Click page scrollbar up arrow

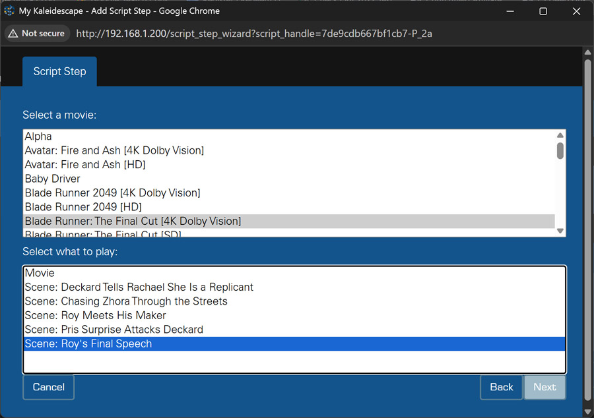pyautogui.click(x=587, y=52)
